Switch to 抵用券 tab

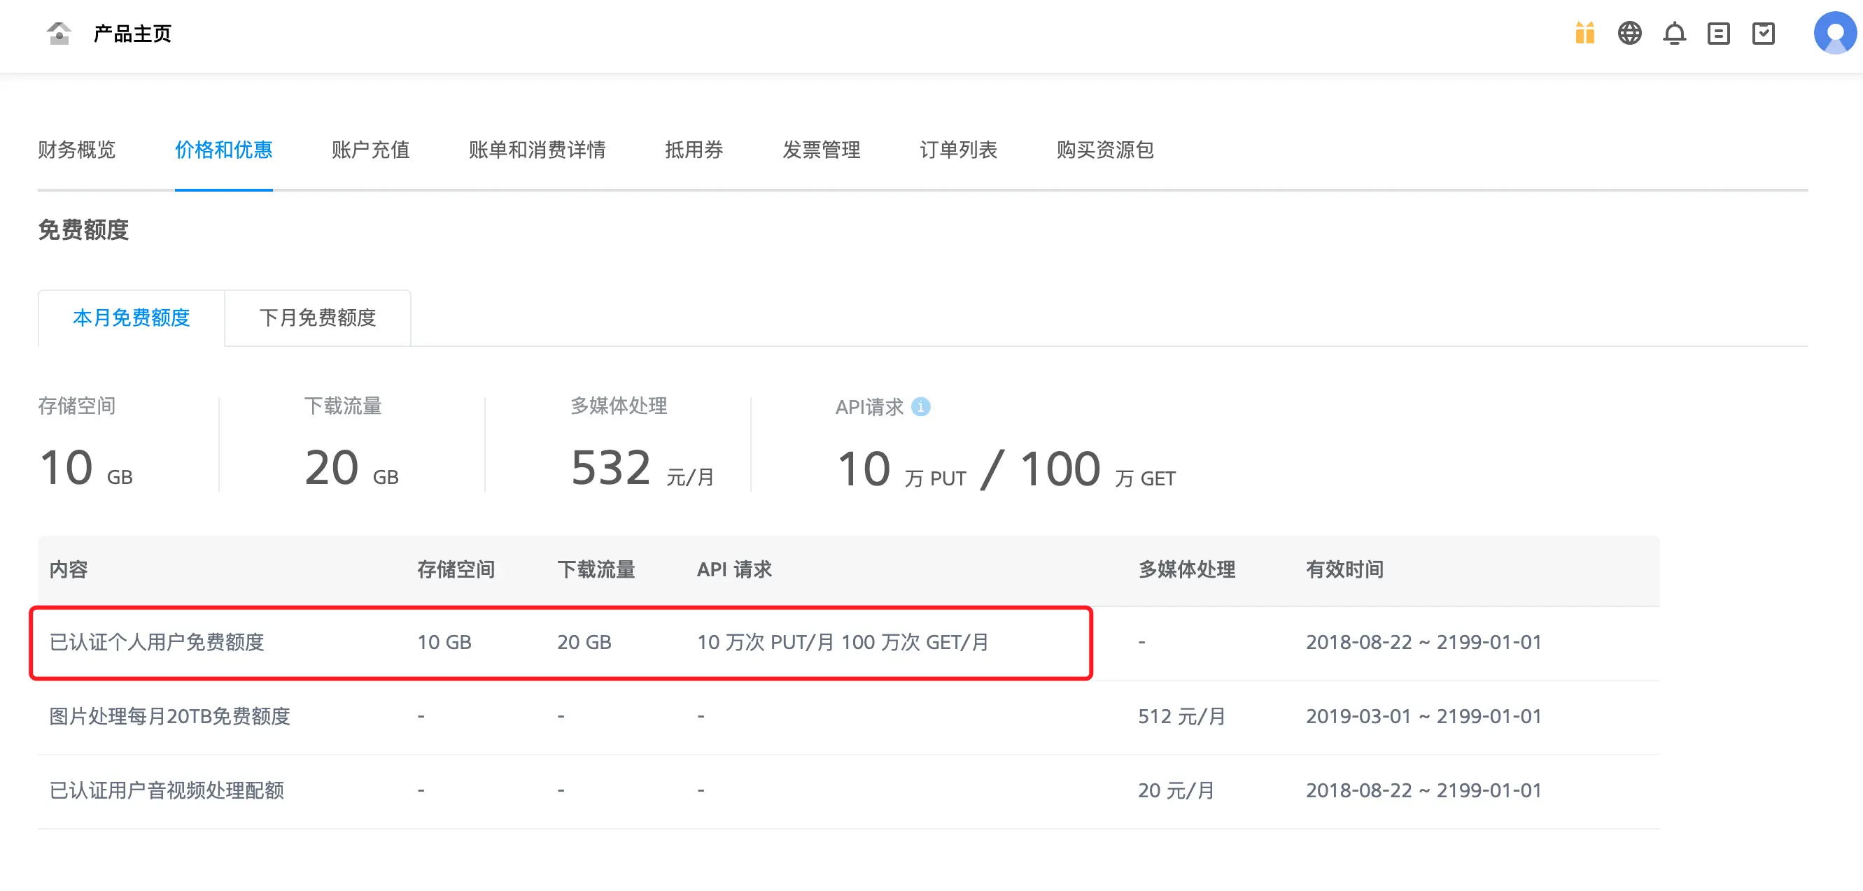click(x=694, y=150)
